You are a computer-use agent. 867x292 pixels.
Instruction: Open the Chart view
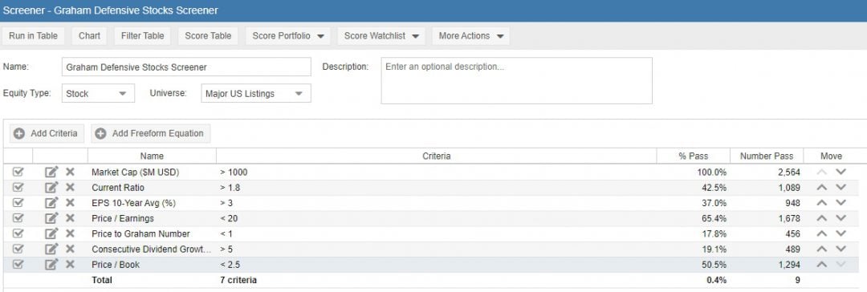pos(90,36)
